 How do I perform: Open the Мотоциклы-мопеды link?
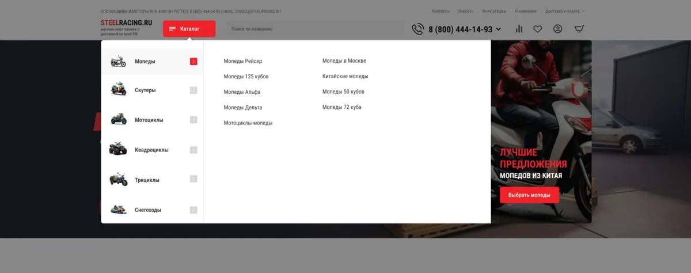coord(248,123)
